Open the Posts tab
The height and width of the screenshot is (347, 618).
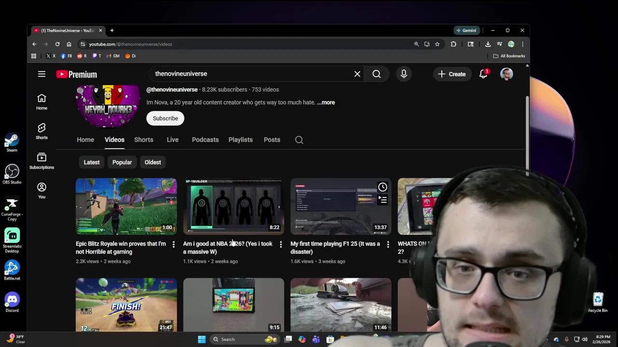(272, 140)
